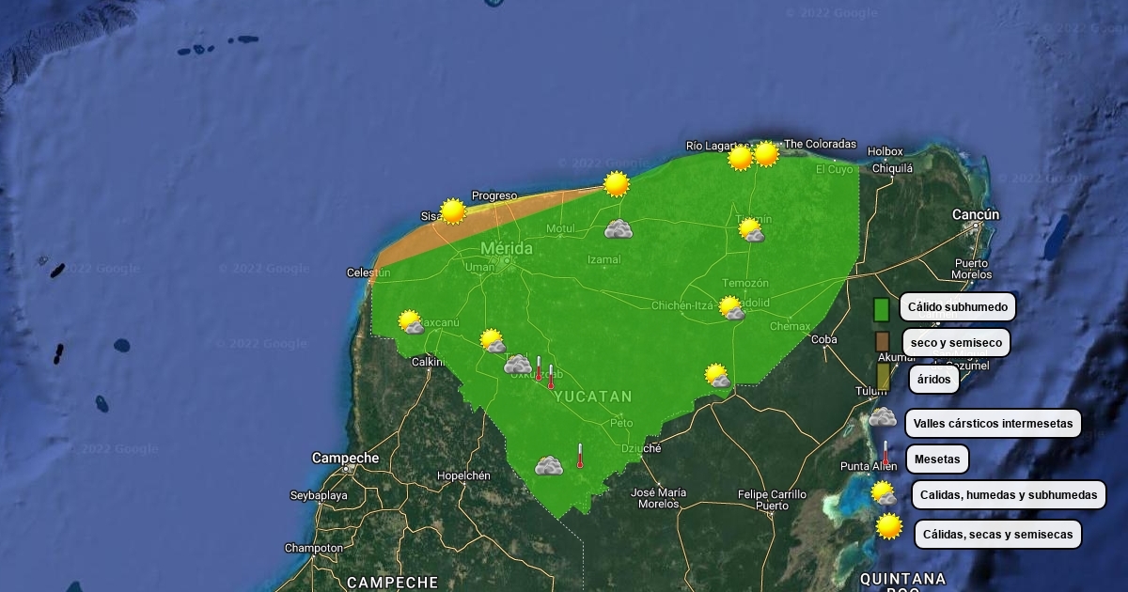1128x592 pixels.
Task: Select the thermometer marker above Dziuché
Action: [x=580, y=456]
